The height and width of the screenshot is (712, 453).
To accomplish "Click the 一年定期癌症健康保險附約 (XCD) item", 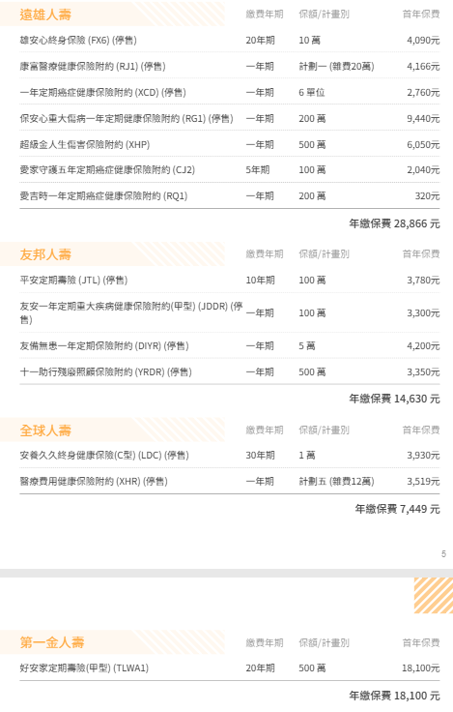I will (230, 93).
